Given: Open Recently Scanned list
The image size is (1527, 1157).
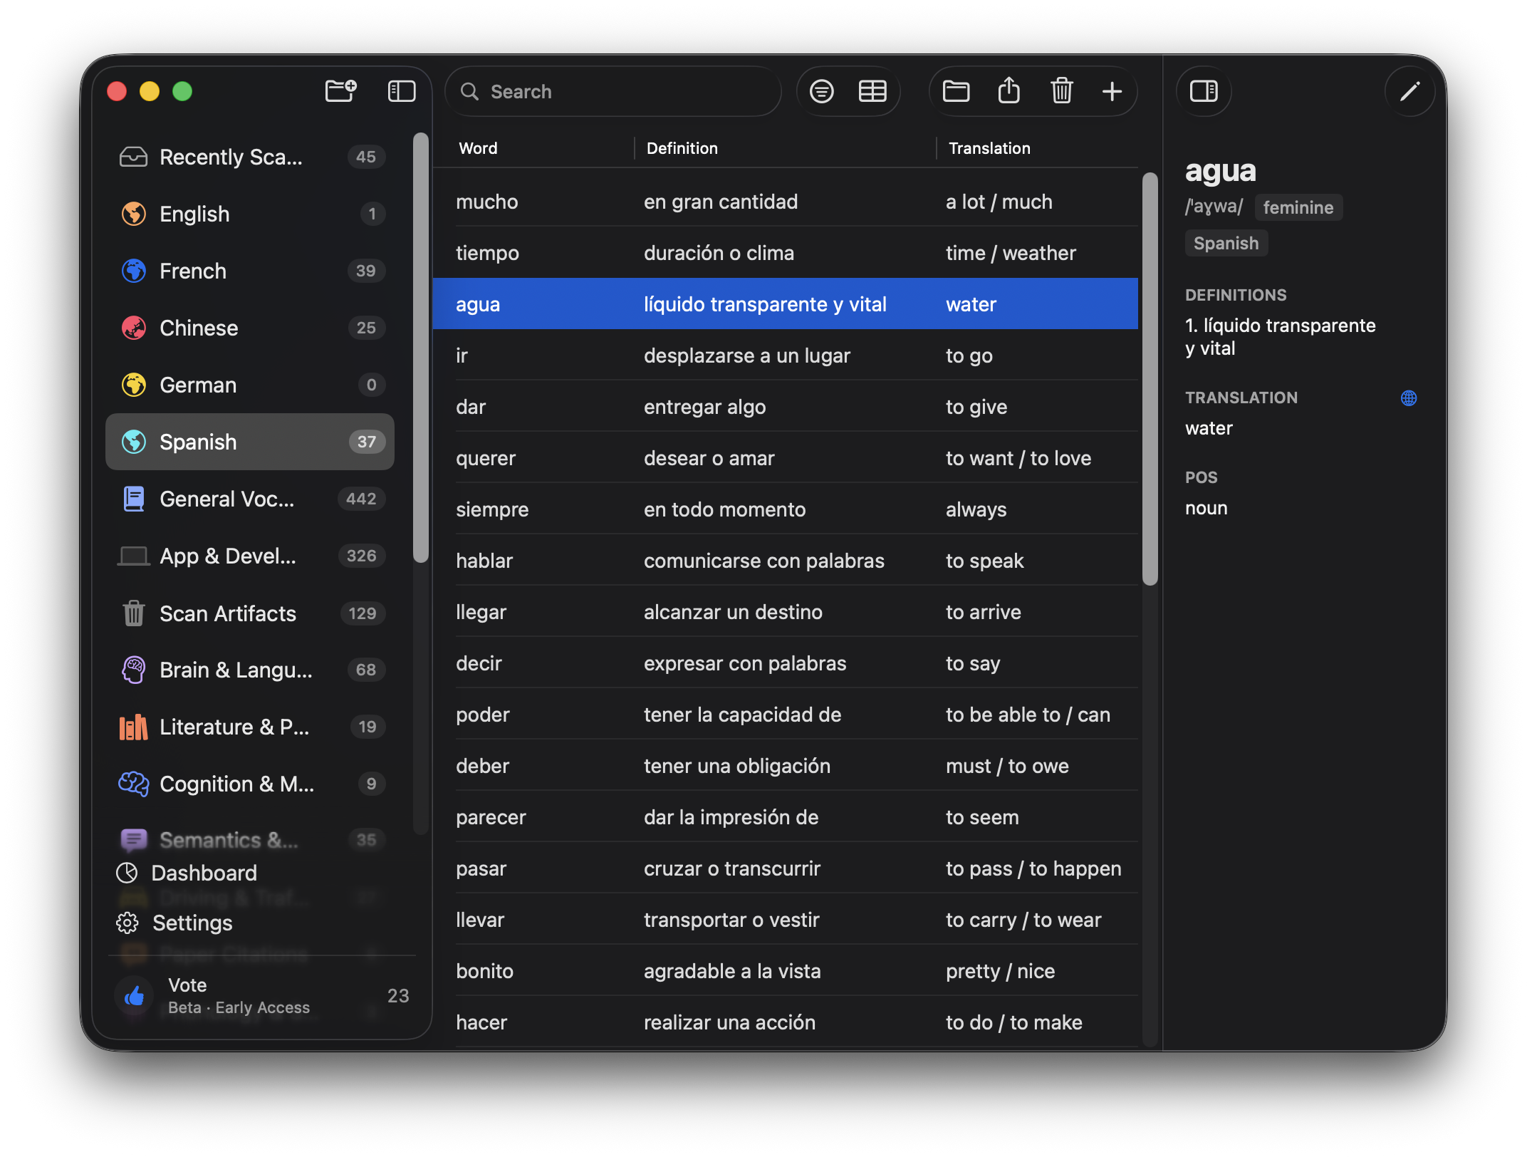Looking at the screenshot, I should click(x=250, y=157).
